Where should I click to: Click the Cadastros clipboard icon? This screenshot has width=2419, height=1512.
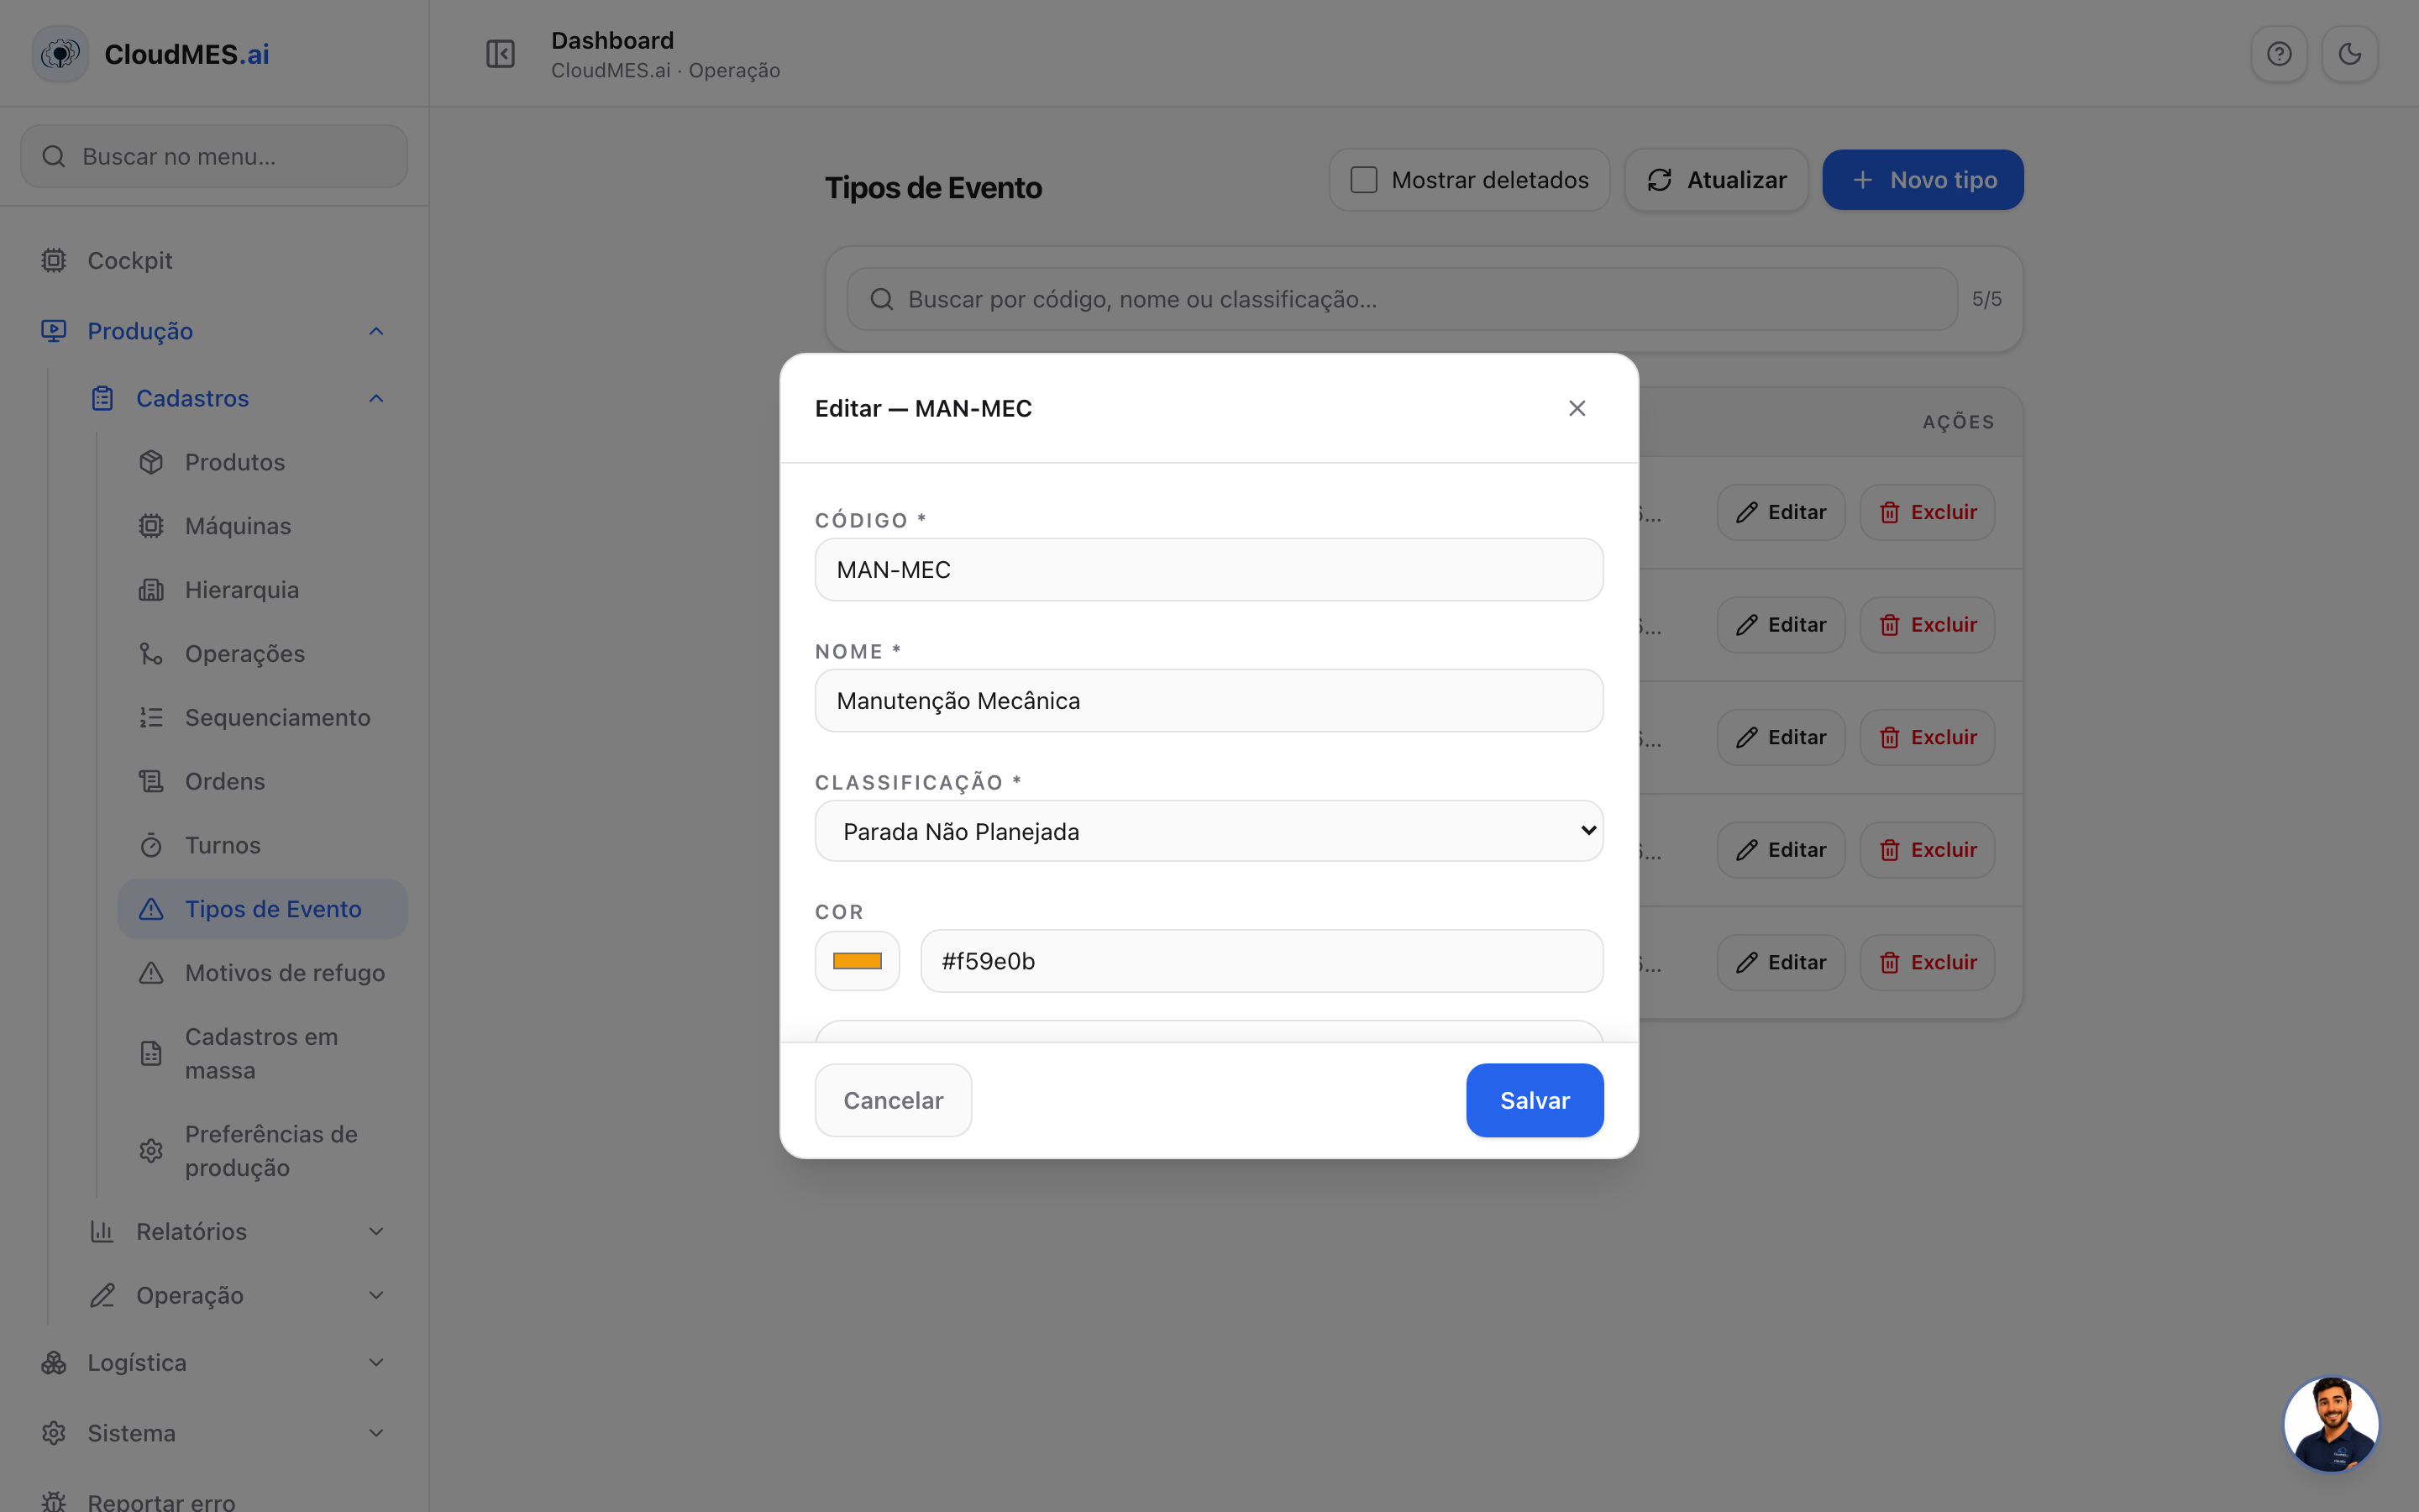(x=103, y=398)
